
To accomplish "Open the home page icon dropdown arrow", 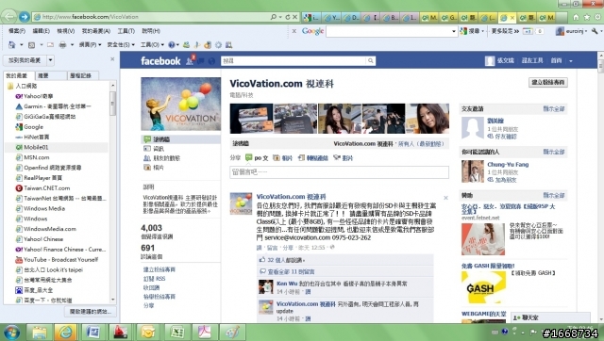I will click(x=21, y=45).
